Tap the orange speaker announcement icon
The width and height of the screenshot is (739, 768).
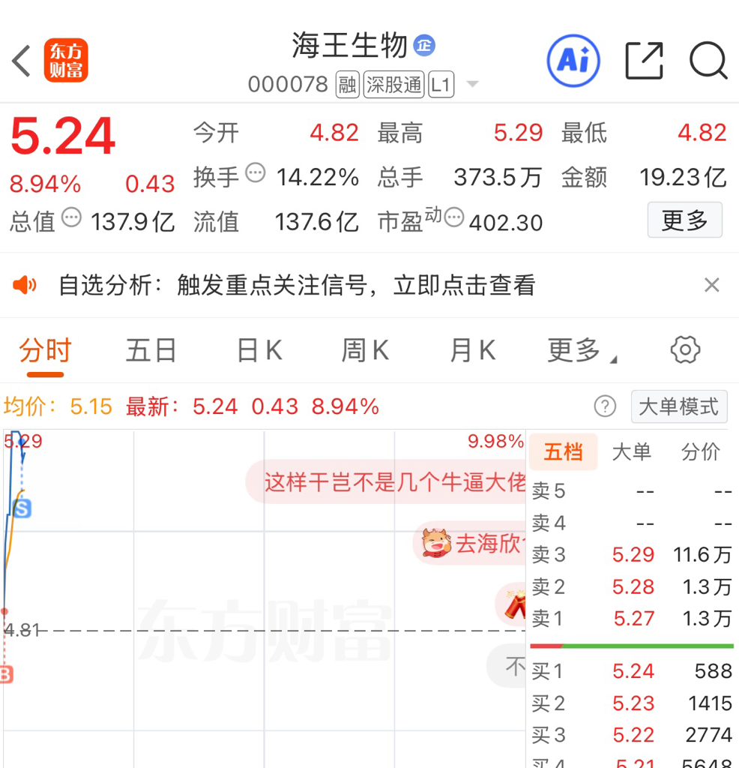coord(25,284)
